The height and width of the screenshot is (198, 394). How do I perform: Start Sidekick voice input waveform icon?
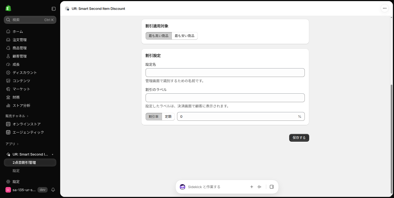(x=259, y=187)
